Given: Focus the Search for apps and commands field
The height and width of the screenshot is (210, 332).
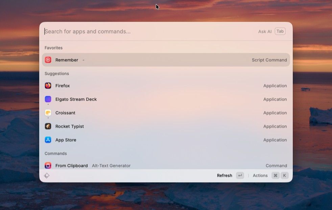Looking at the screenshot, I should tap(149, 31).
